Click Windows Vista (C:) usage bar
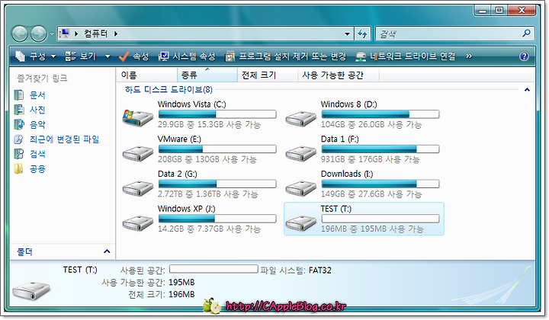Viewport: 549px width, 320px height. [x=217, y=114]
